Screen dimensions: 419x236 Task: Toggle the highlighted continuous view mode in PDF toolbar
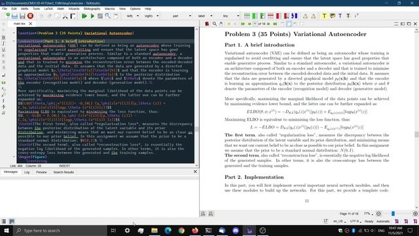click(x=289, y=24)
